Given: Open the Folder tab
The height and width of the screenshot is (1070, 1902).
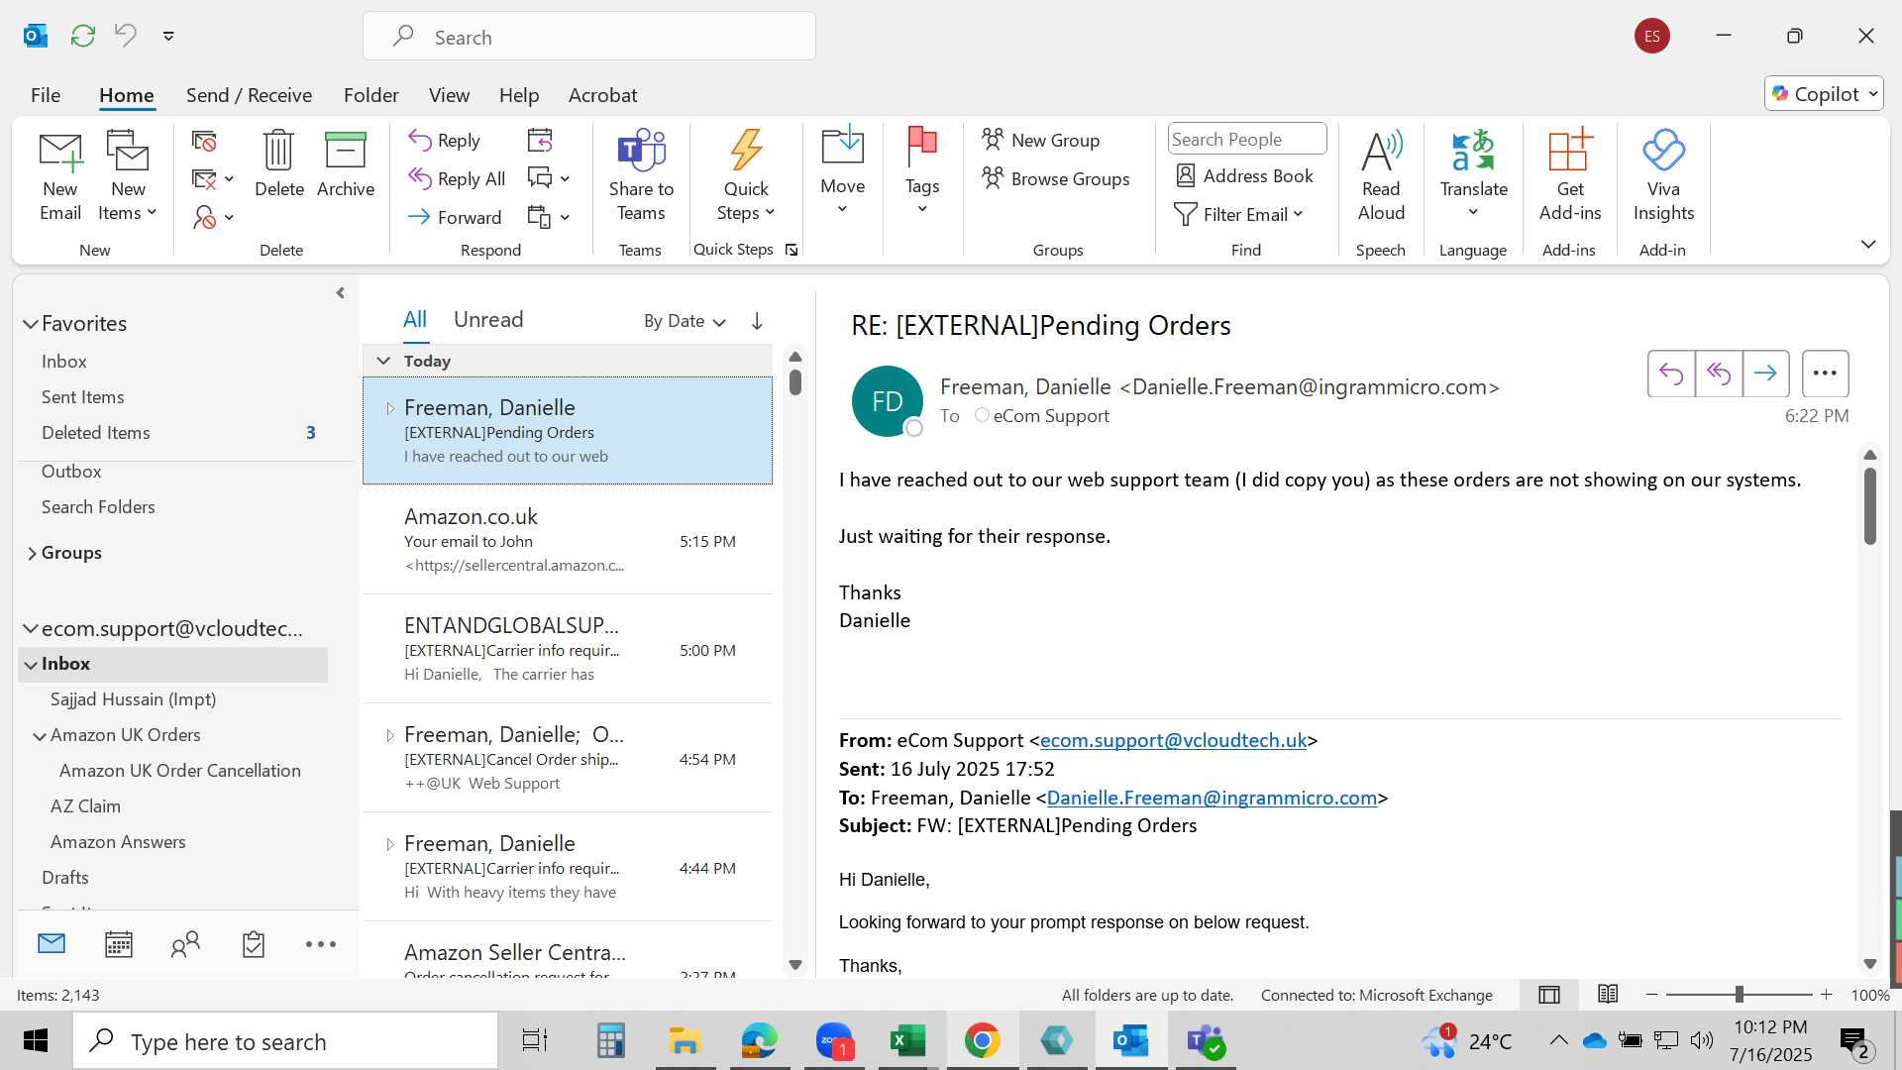Looking at the screenshot, I should tap(371, 95).
